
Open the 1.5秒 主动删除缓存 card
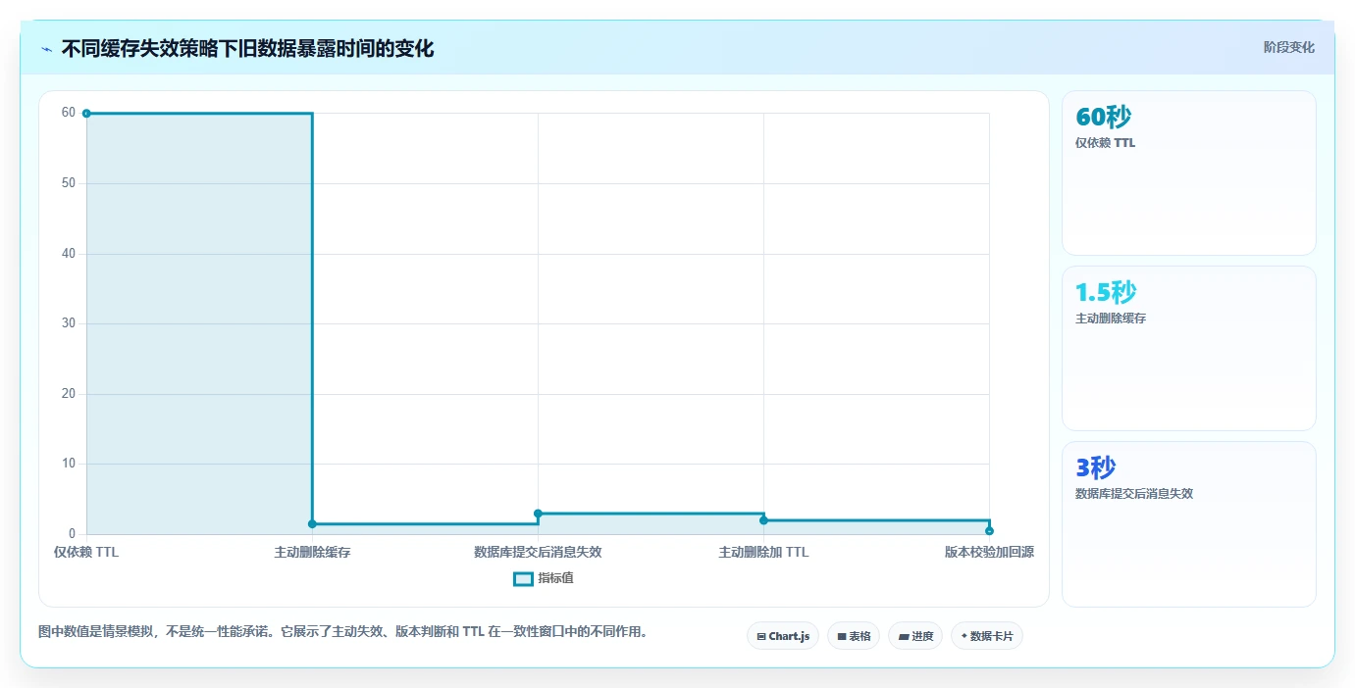point(1188,348)
